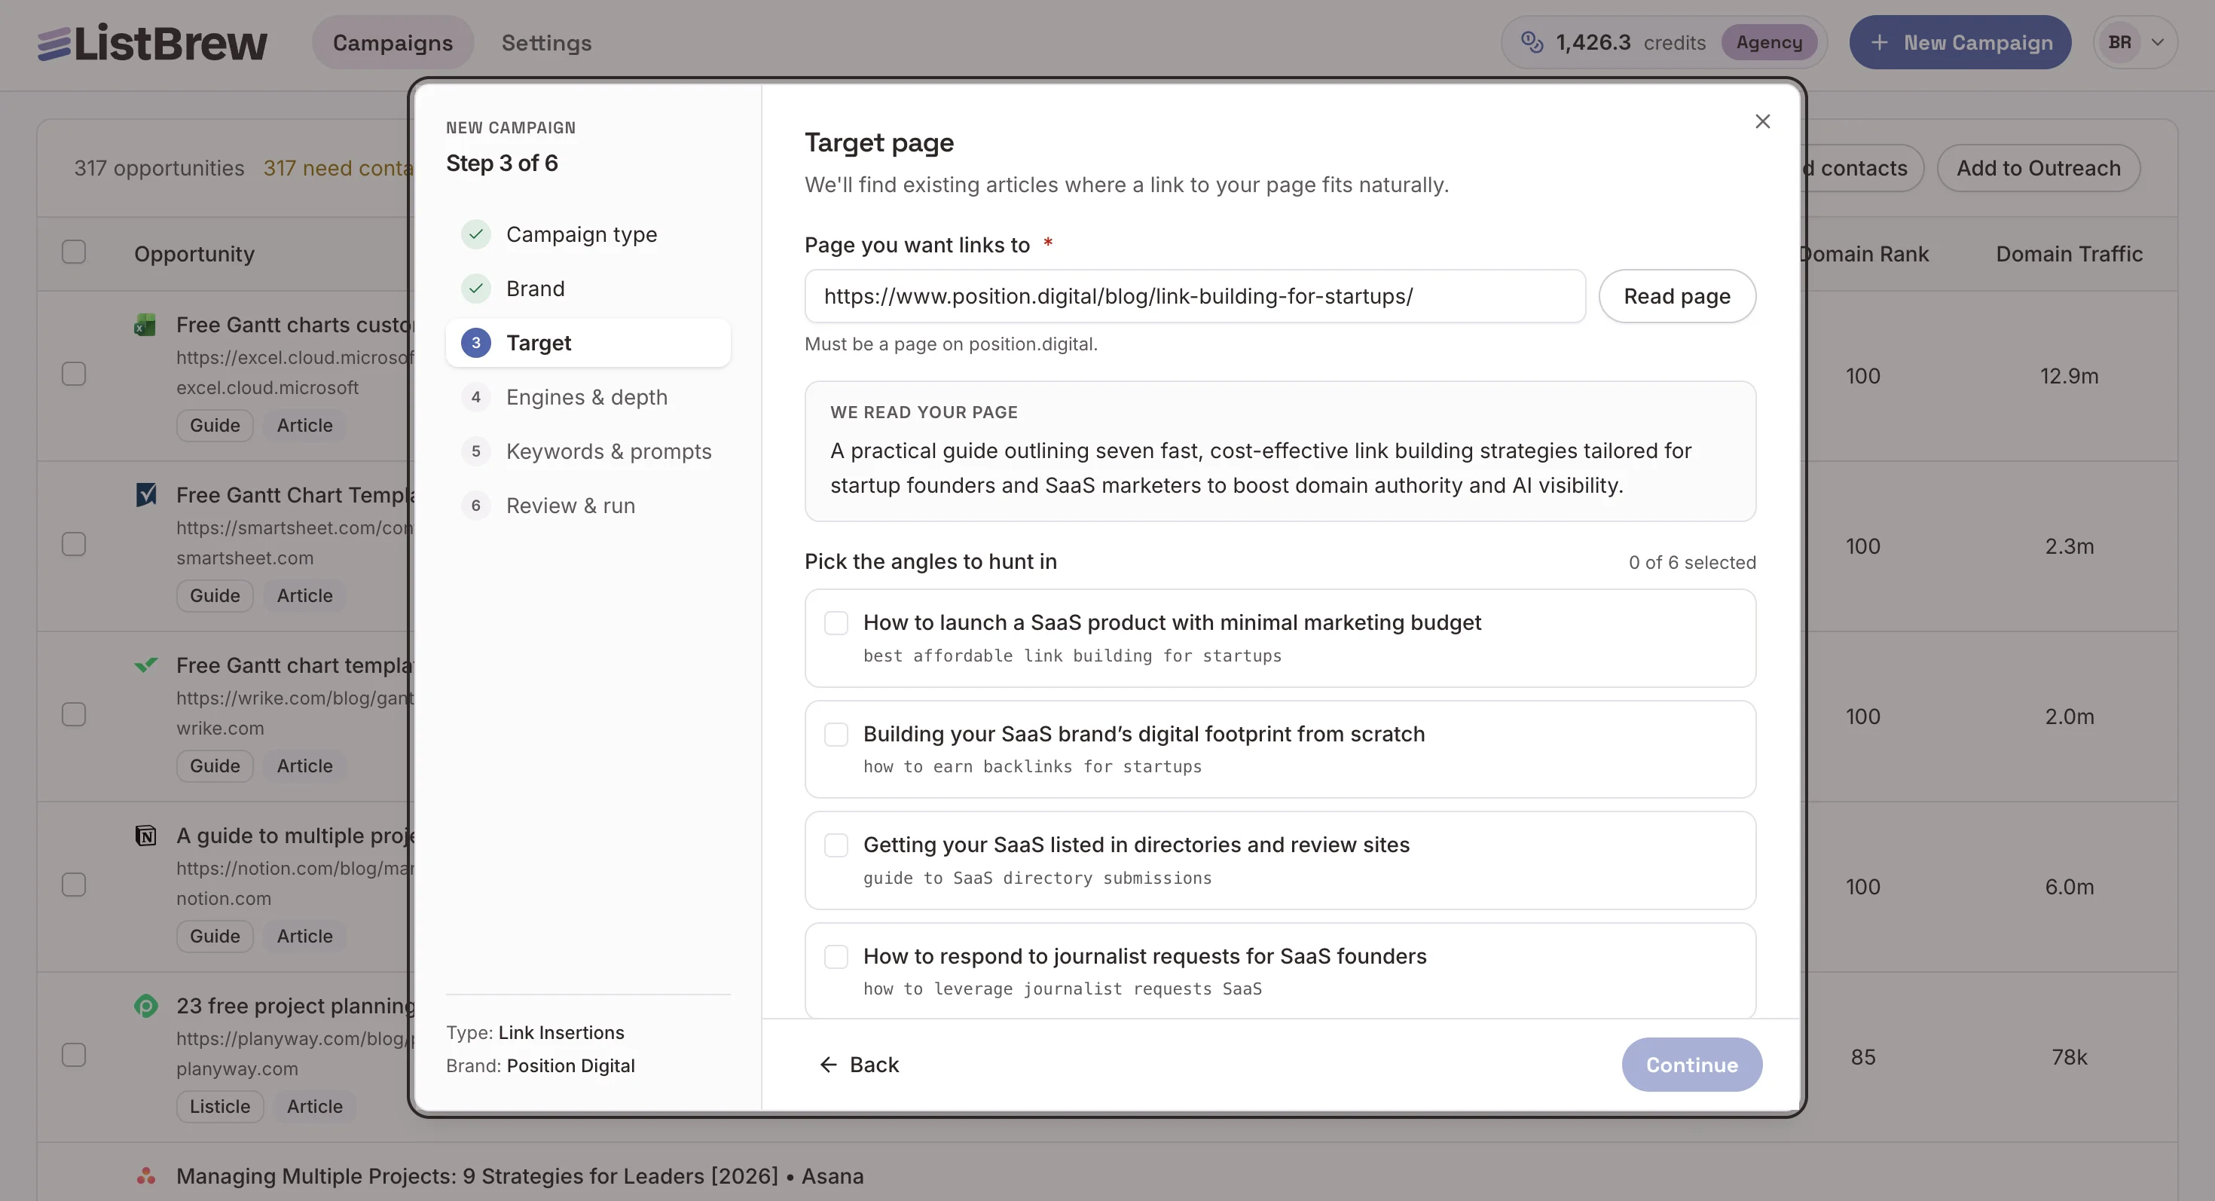The height and width of the screenshot is (1201, 2215).
Task: Click the back arrow icon
Action: [x=828, y=1065]
